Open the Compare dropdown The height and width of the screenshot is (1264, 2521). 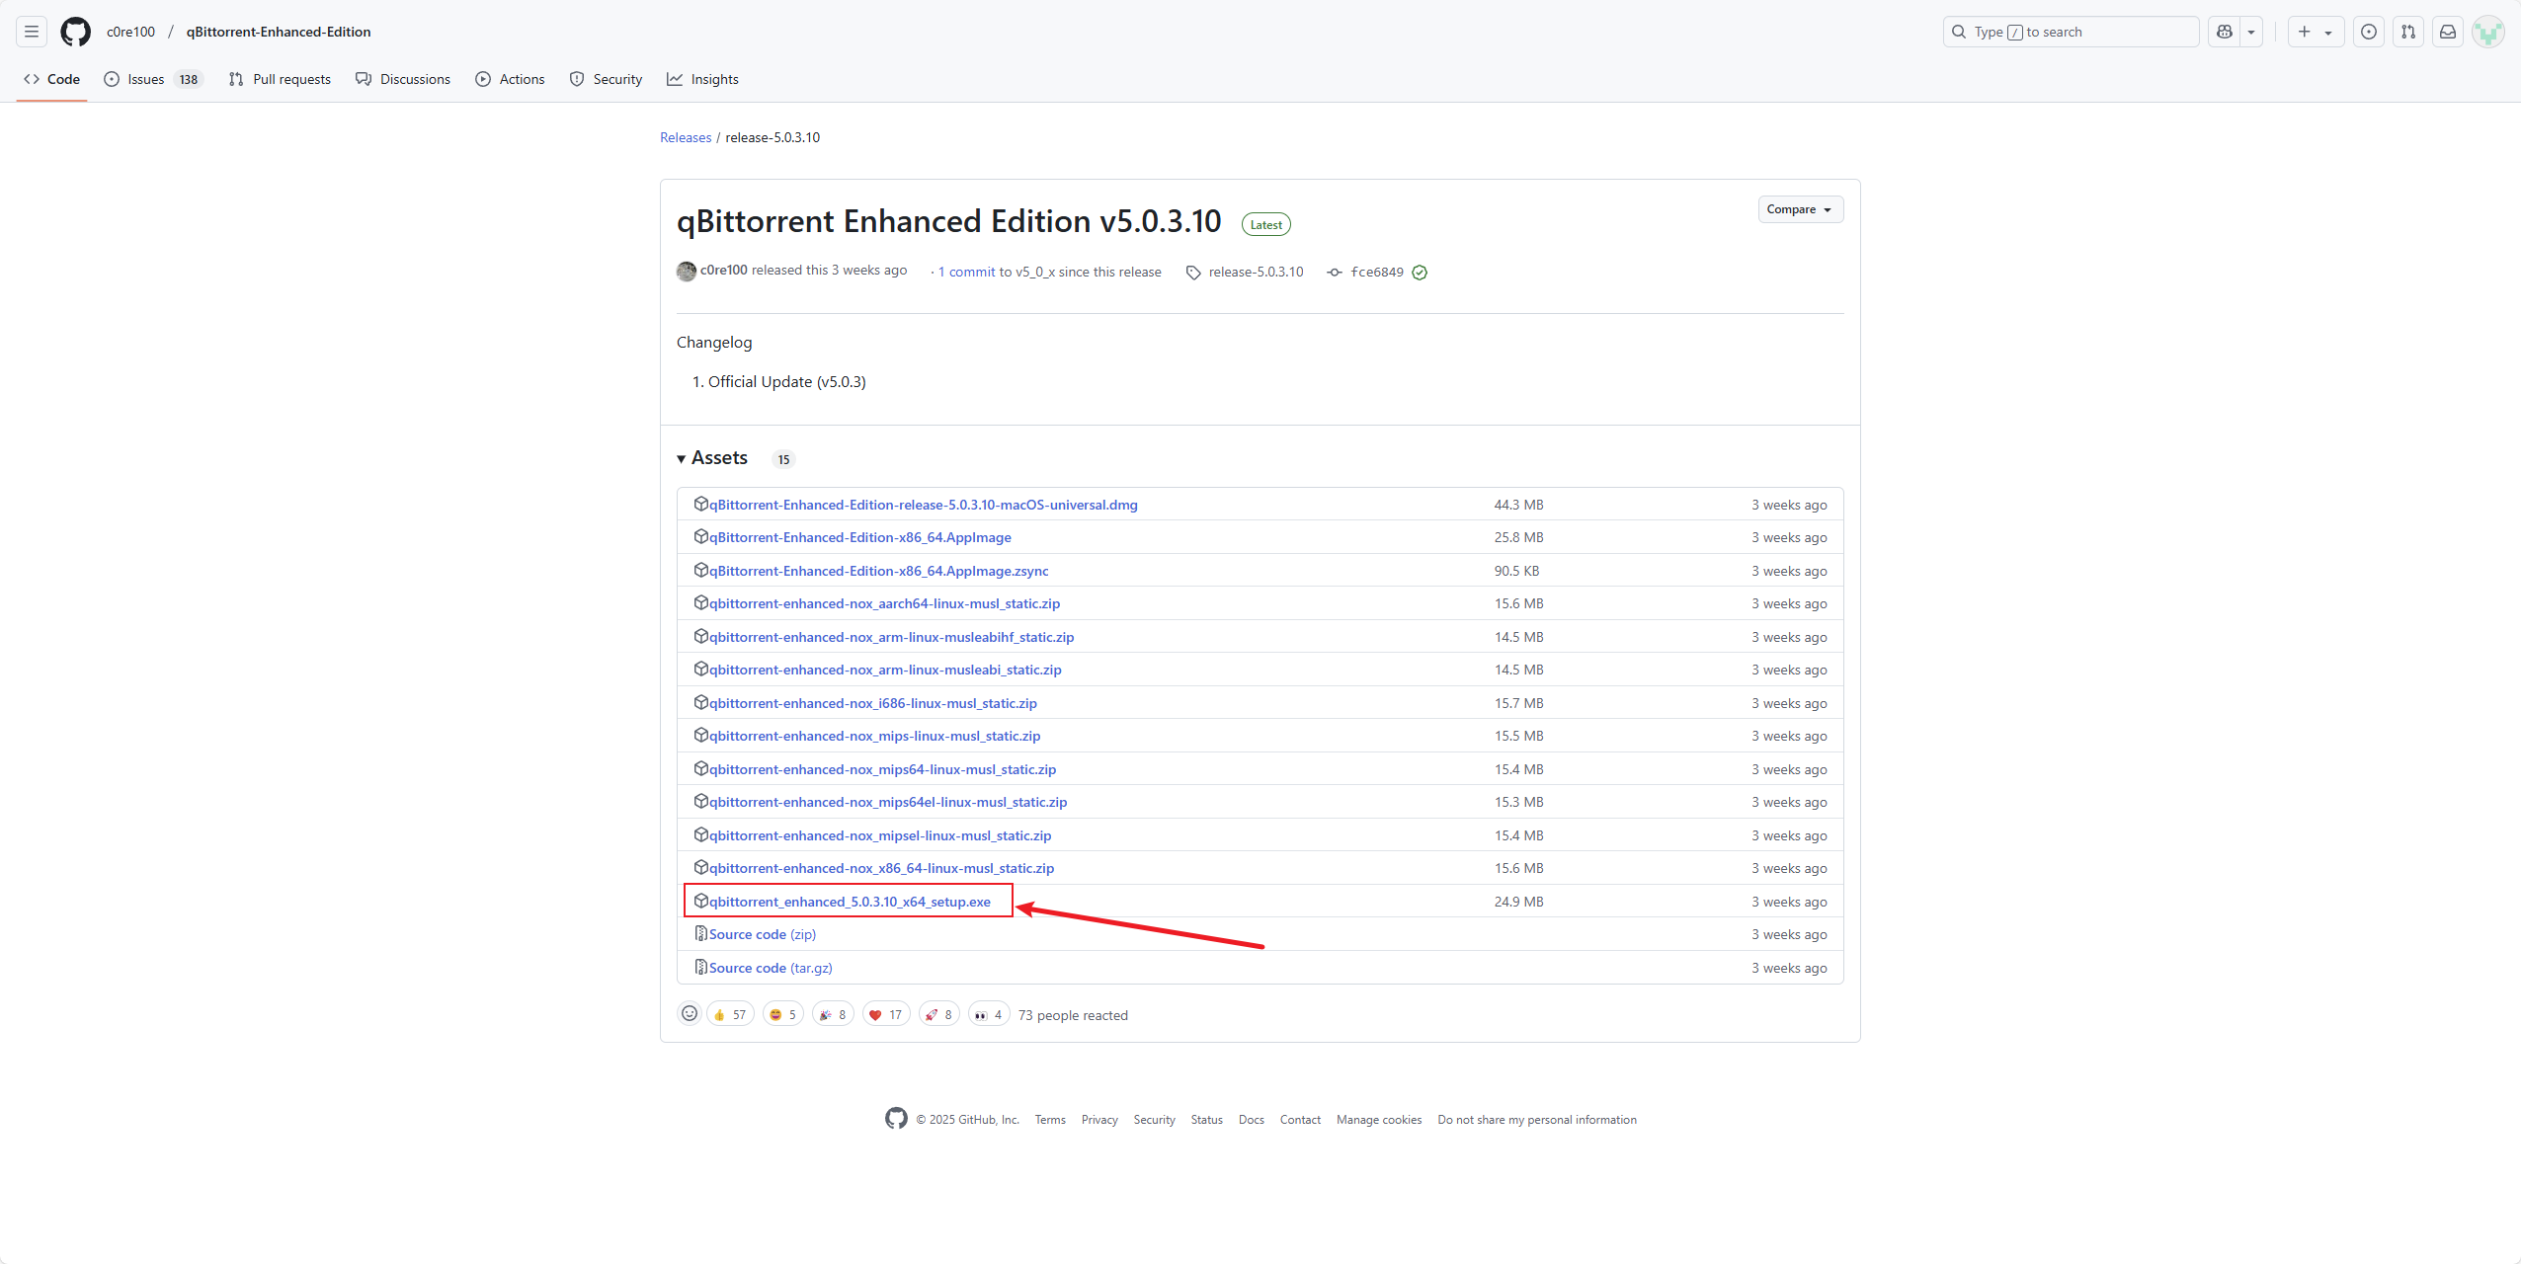(1799, 209)
